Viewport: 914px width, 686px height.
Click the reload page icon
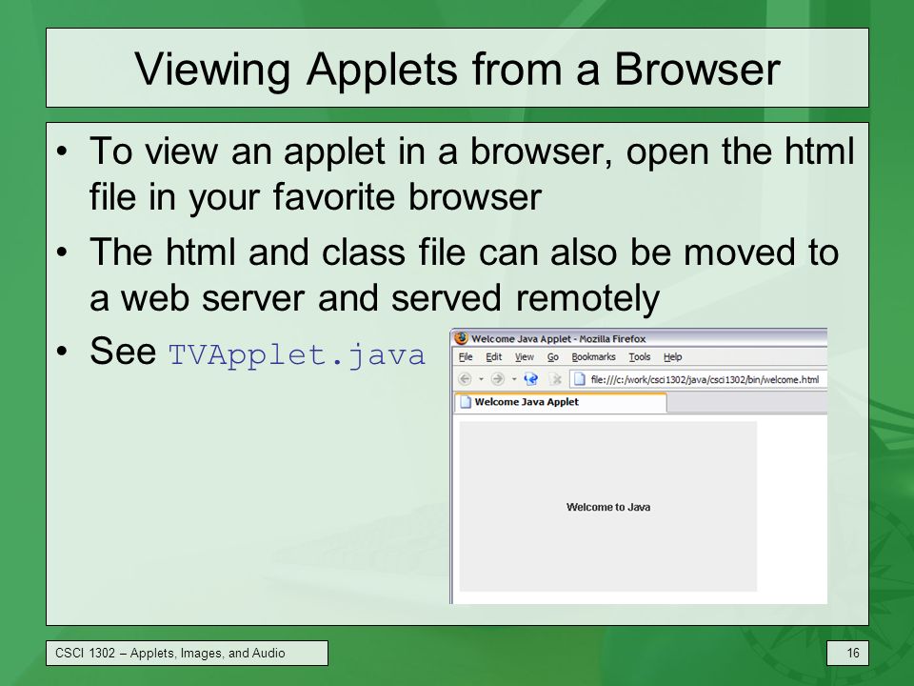[530, 379]
